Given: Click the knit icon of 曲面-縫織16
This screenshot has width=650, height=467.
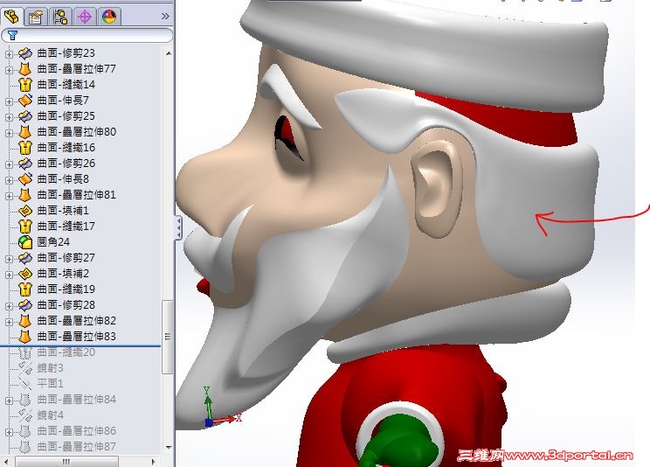Looking at the screenshot, I should 25,148.
